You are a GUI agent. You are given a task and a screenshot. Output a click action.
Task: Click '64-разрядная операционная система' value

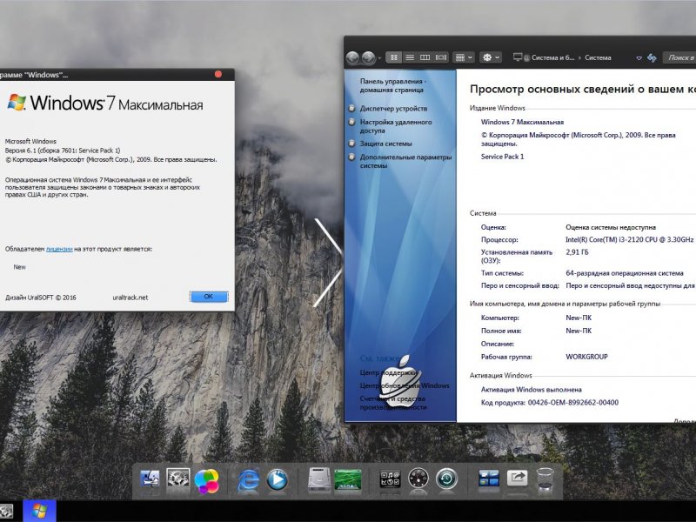click(x=625, y=273)
